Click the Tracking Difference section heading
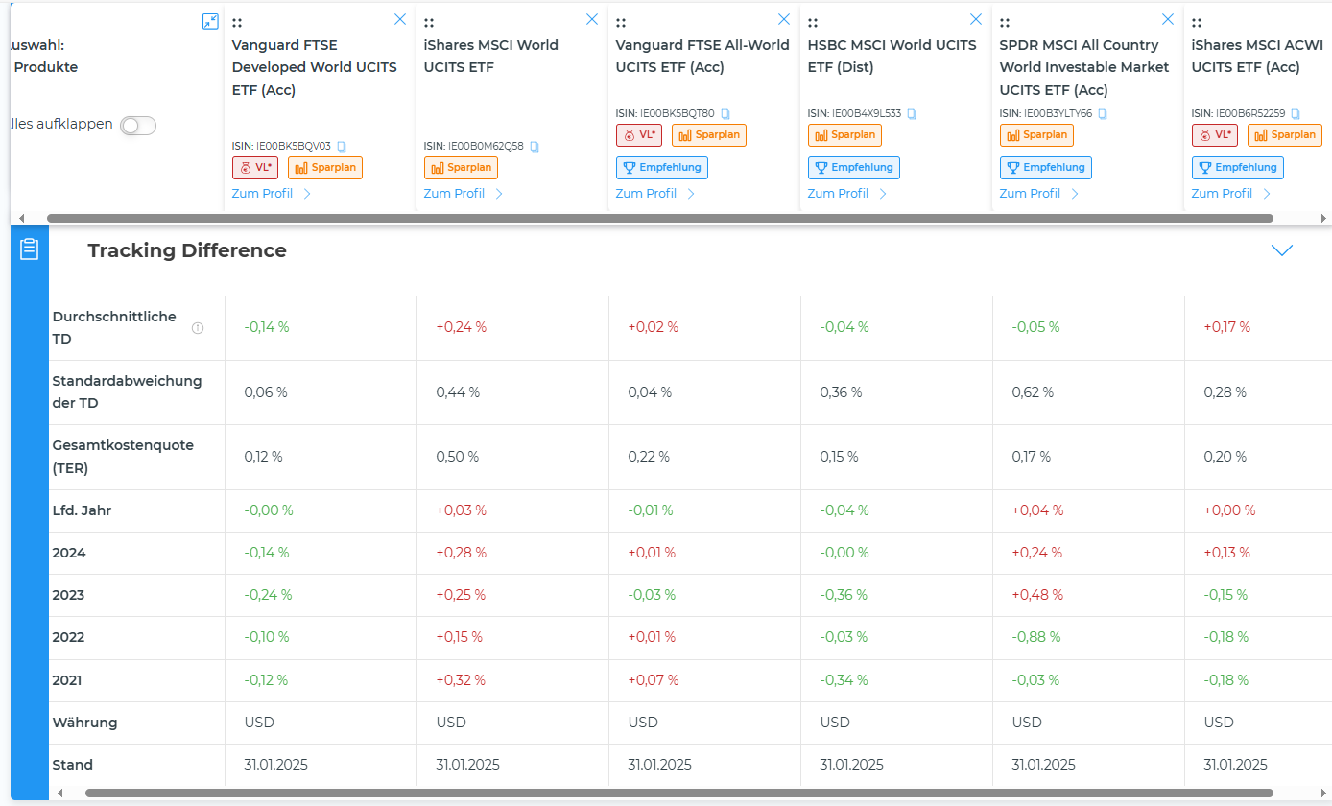Screen dimensions: 1332x806 187,250
